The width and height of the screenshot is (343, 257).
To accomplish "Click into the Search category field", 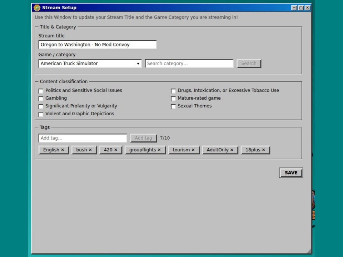I will [189, 64].
